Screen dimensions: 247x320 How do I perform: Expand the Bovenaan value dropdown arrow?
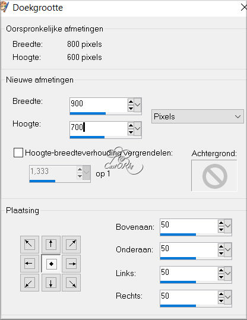coord(228,226)
